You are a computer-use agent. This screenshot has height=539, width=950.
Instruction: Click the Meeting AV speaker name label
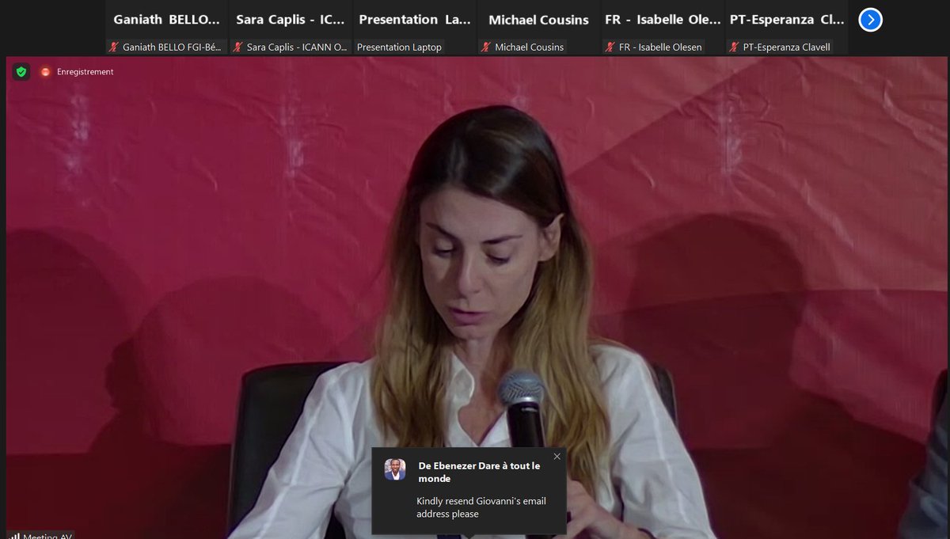click(x=47, y=536)
